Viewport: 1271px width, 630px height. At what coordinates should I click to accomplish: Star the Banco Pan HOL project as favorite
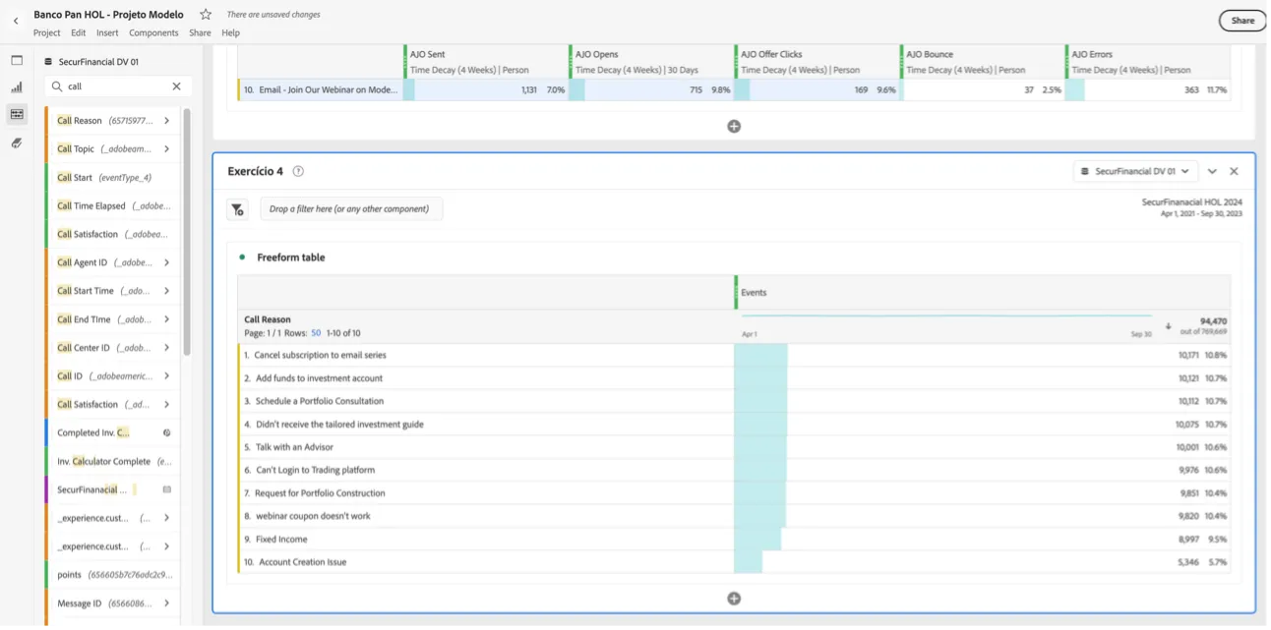click(x=206, y=15)
